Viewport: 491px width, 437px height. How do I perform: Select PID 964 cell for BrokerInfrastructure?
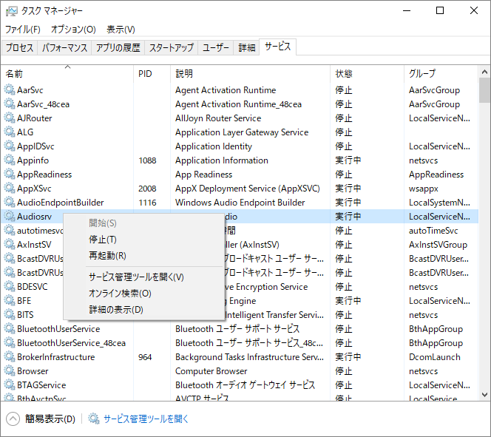pyautogui.click(x=145, y=357)
